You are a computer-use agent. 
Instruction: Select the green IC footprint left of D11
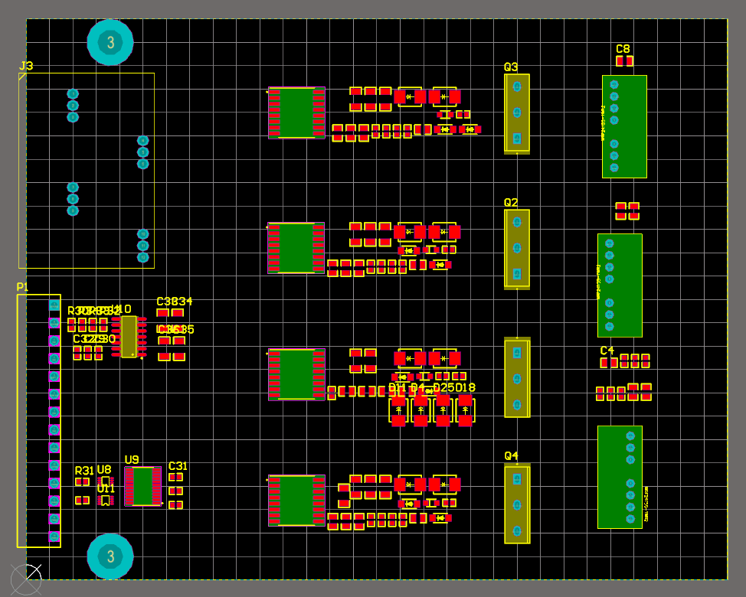296,374
